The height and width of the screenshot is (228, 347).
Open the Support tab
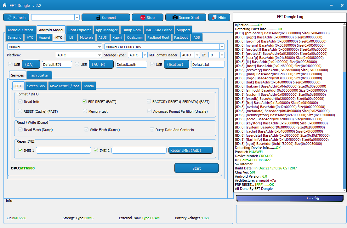183,30
